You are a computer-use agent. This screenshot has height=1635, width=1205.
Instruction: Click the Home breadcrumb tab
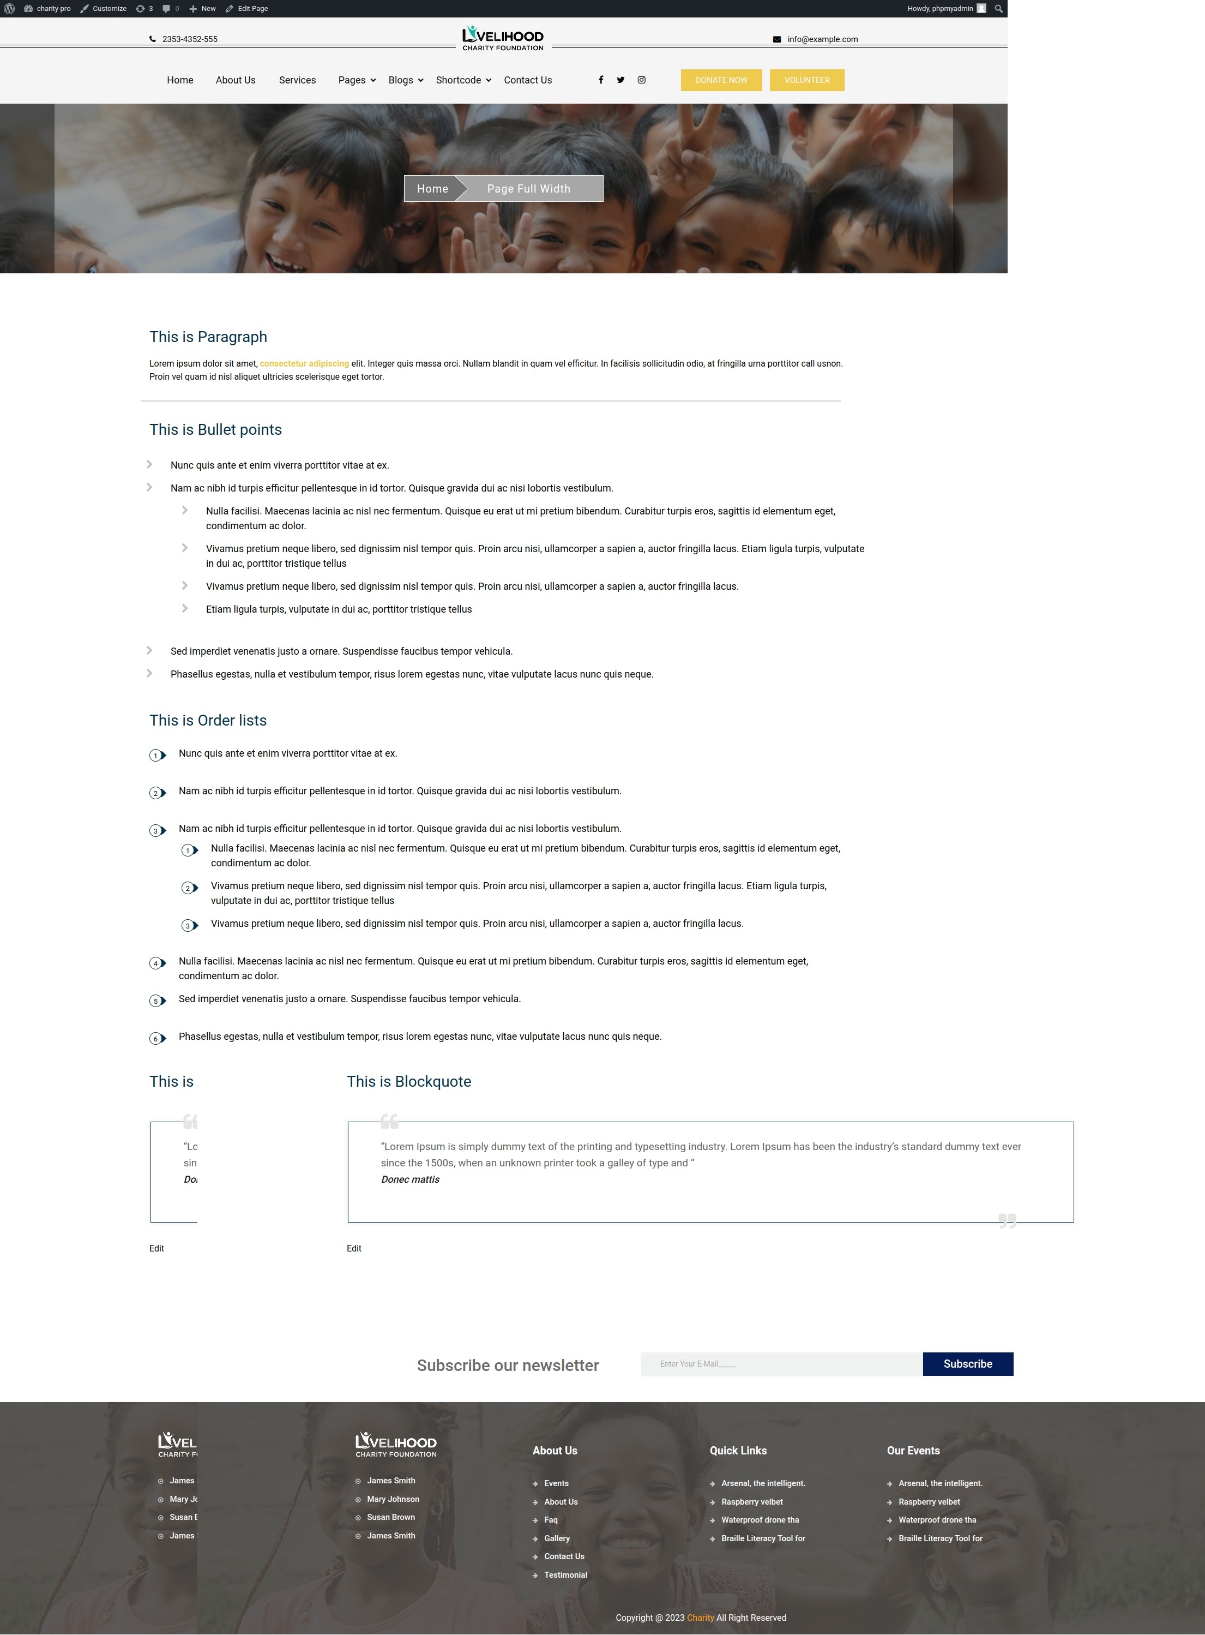[x=432, y=187]
